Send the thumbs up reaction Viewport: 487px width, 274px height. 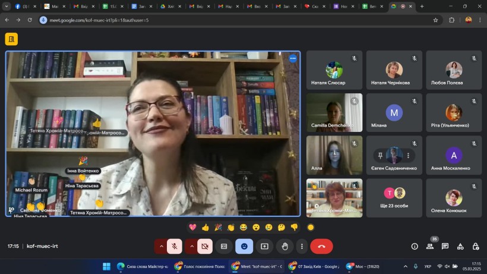click(205, 228)
